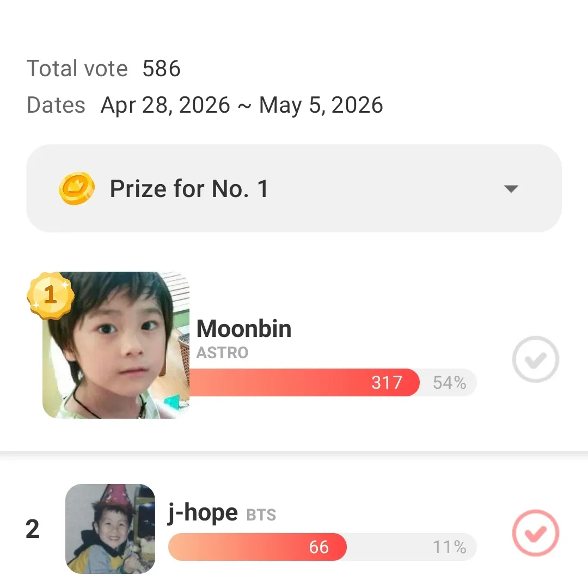
Task: Click the gold number 1 rank badge
Action: coord(50,296)
